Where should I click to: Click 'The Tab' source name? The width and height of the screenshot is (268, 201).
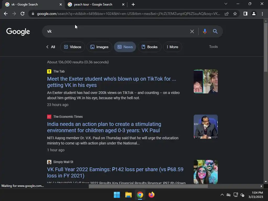click(x=59, y=71)
